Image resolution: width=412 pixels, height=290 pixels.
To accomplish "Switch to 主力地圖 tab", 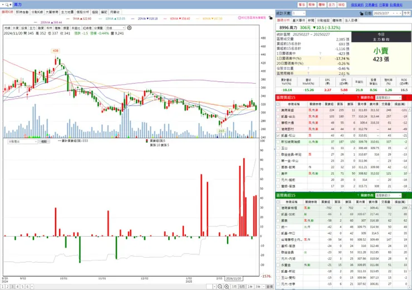I will pyautogui.click(x=67, y=12).
